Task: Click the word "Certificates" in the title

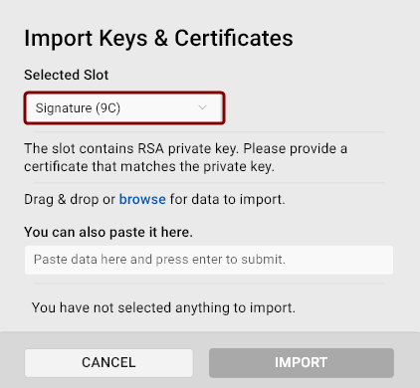Action: (x=234, y=38)
